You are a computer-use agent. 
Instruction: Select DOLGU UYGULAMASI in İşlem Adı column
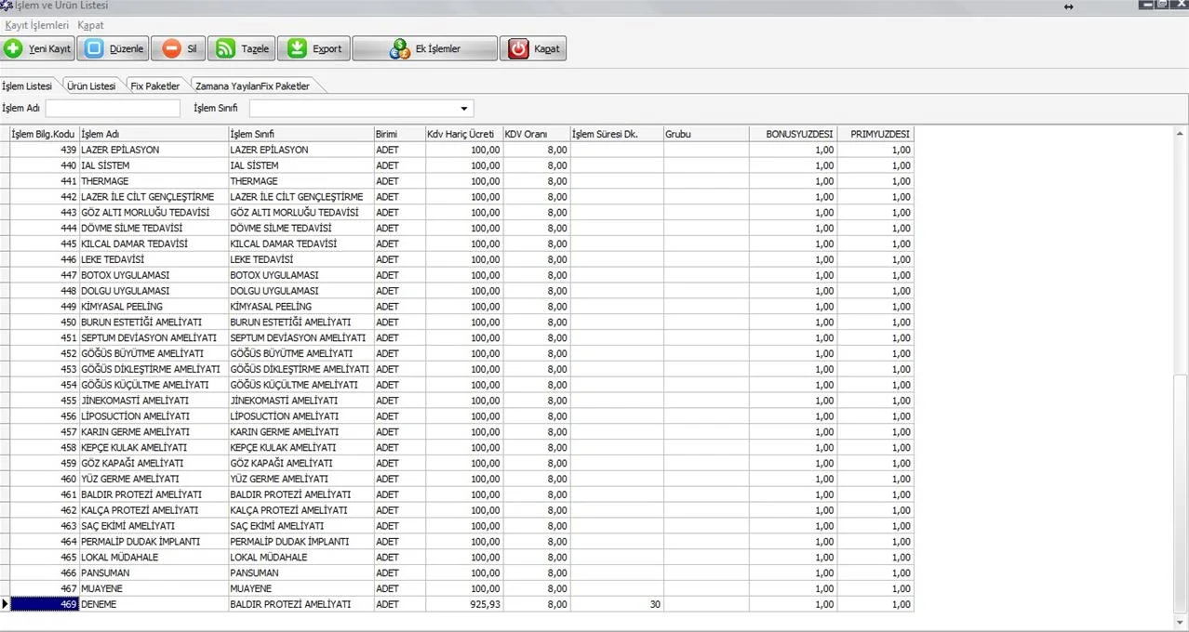tap(125, 291)
